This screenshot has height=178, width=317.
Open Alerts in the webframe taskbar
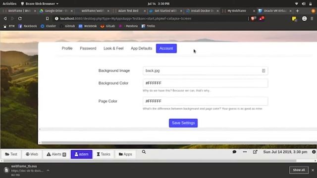[56, 154]
